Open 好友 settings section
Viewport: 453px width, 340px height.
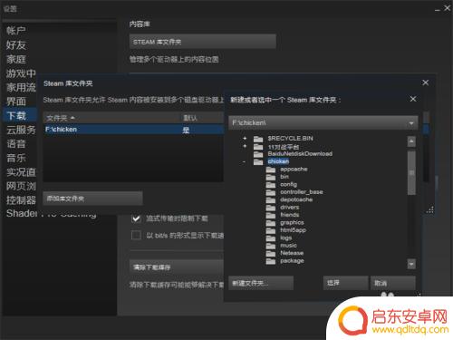coord(16,45)
